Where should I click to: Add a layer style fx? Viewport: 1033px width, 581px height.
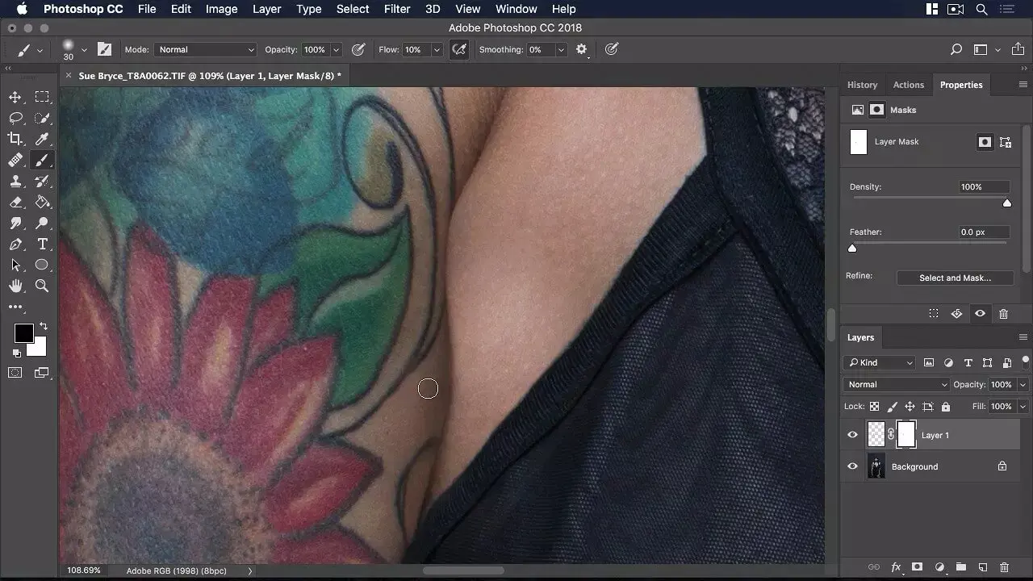tap(896, 567)
